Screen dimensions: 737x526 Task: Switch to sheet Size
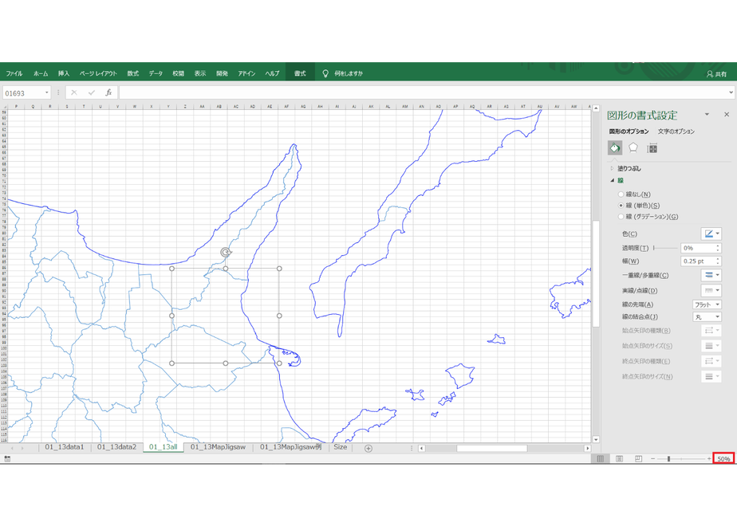point(341,447)
